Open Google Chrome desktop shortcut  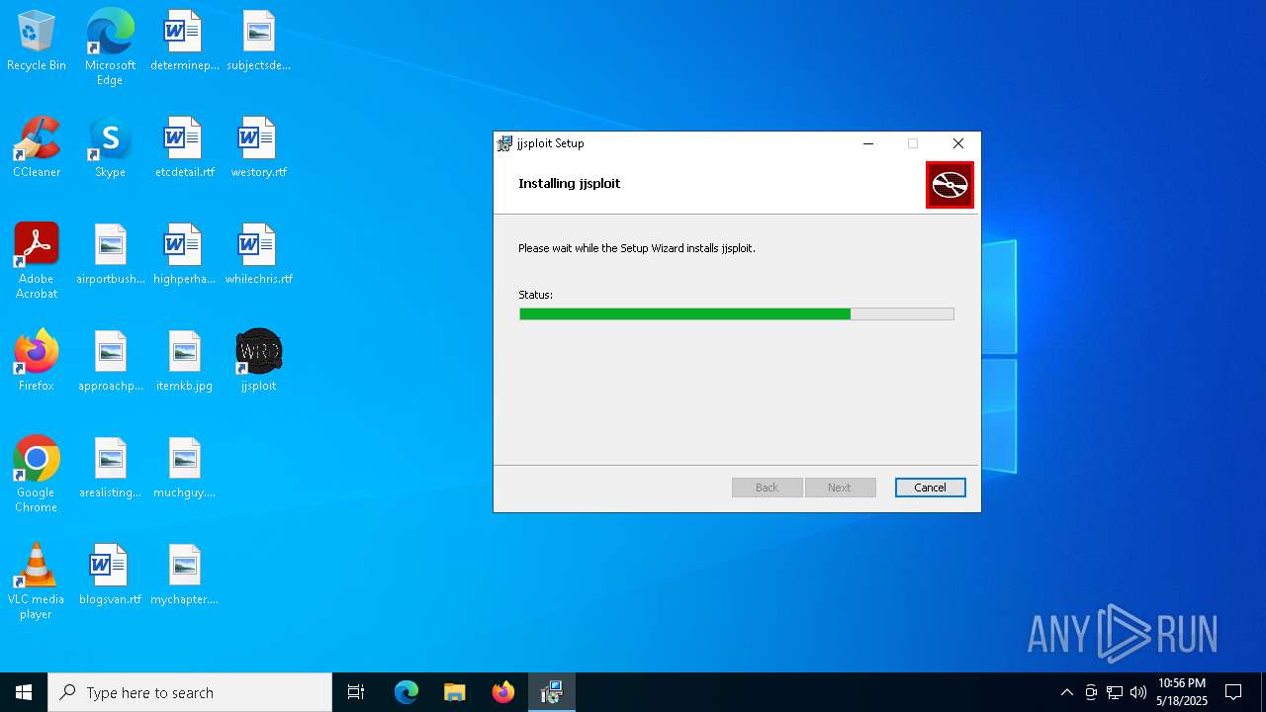click(37, 475)
